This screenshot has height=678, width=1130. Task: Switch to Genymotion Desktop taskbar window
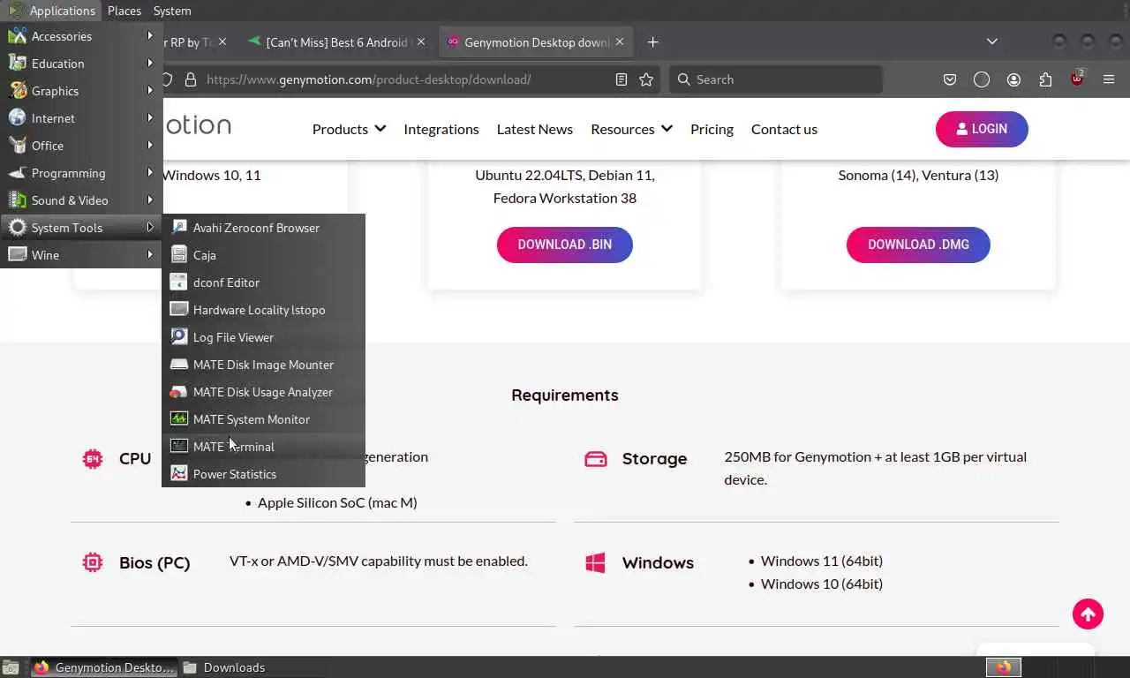pos(104,667)
